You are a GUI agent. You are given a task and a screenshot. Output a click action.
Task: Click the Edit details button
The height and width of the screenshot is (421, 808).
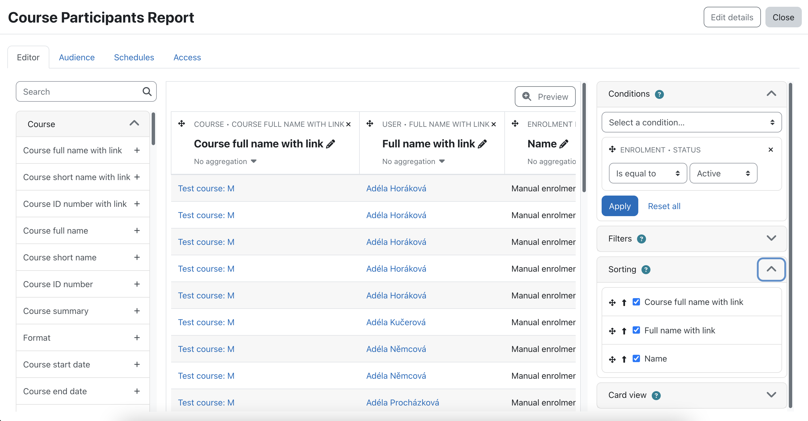tap(732, 17)
